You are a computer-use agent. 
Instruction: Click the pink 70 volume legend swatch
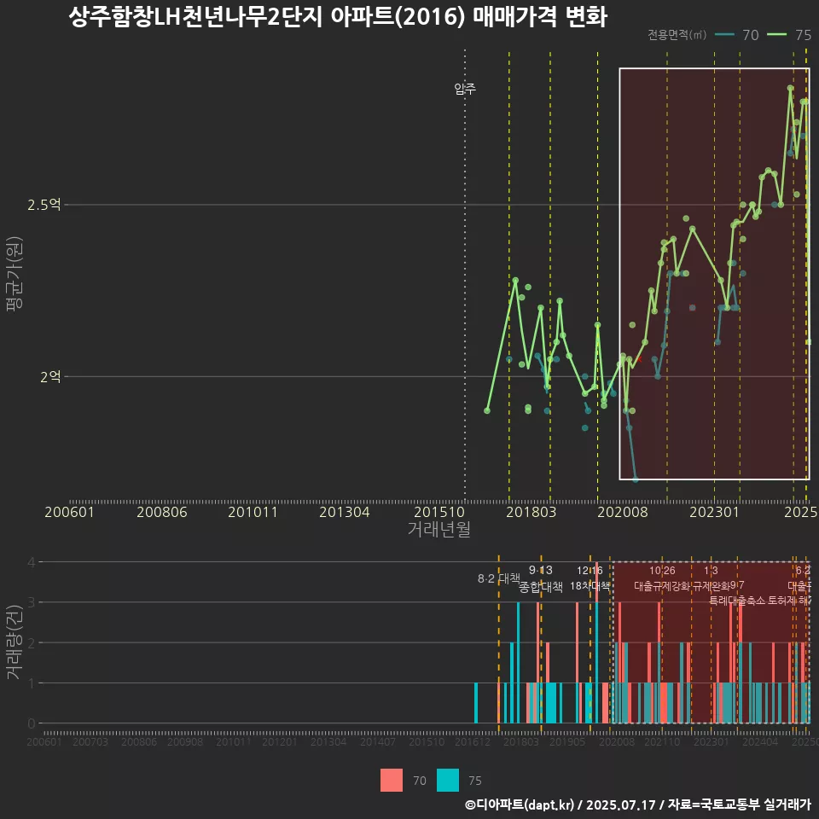[x=392, y=781]
